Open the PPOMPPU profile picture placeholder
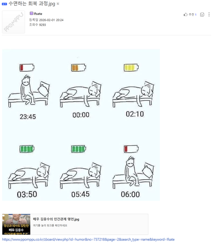Screen dimensions: 212x245 pos(13,22)
